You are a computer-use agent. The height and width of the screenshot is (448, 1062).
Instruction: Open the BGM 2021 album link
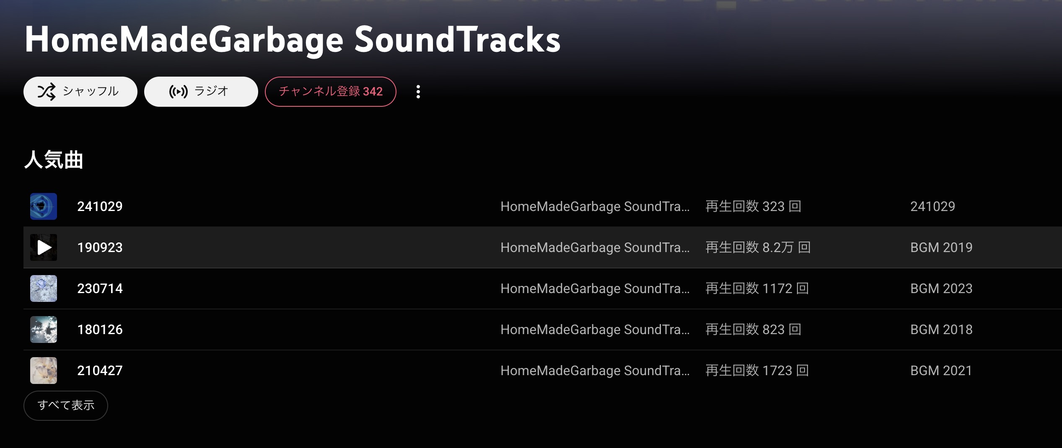941,371
